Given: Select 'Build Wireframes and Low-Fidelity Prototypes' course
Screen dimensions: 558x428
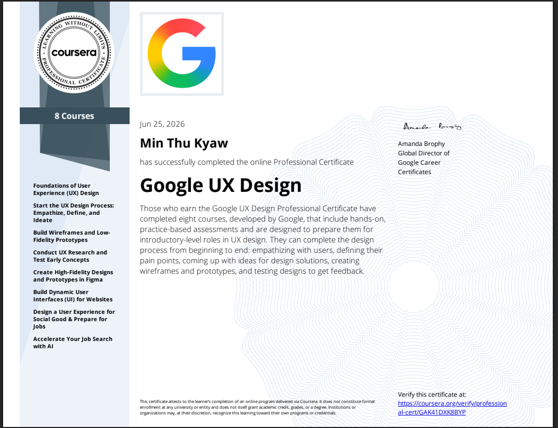Looking at the screenshot, I should click(x=72, y=236).
